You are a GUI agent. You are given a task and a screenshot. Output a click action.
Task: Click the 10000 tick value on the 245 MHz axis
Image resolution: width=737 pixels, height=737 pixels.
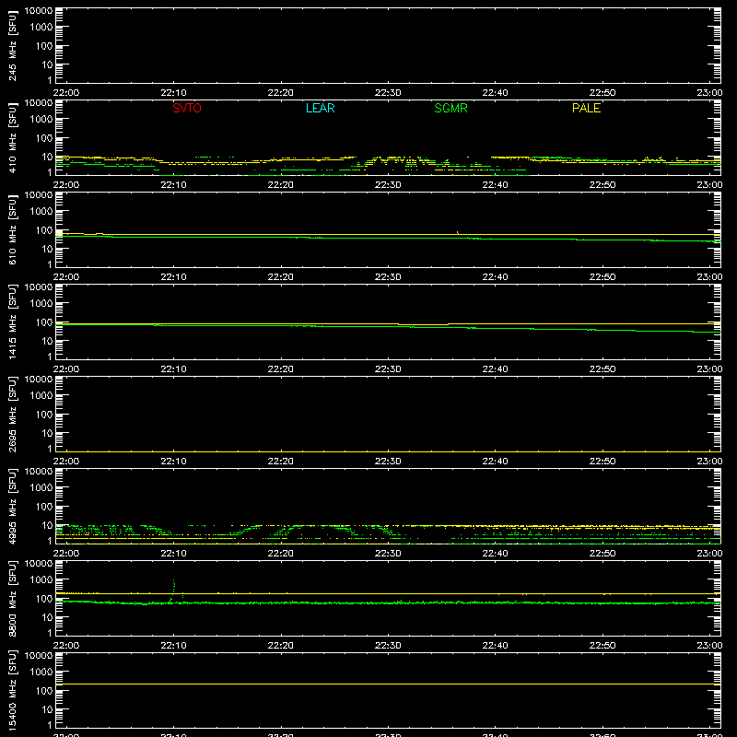[x=39, y=11]
